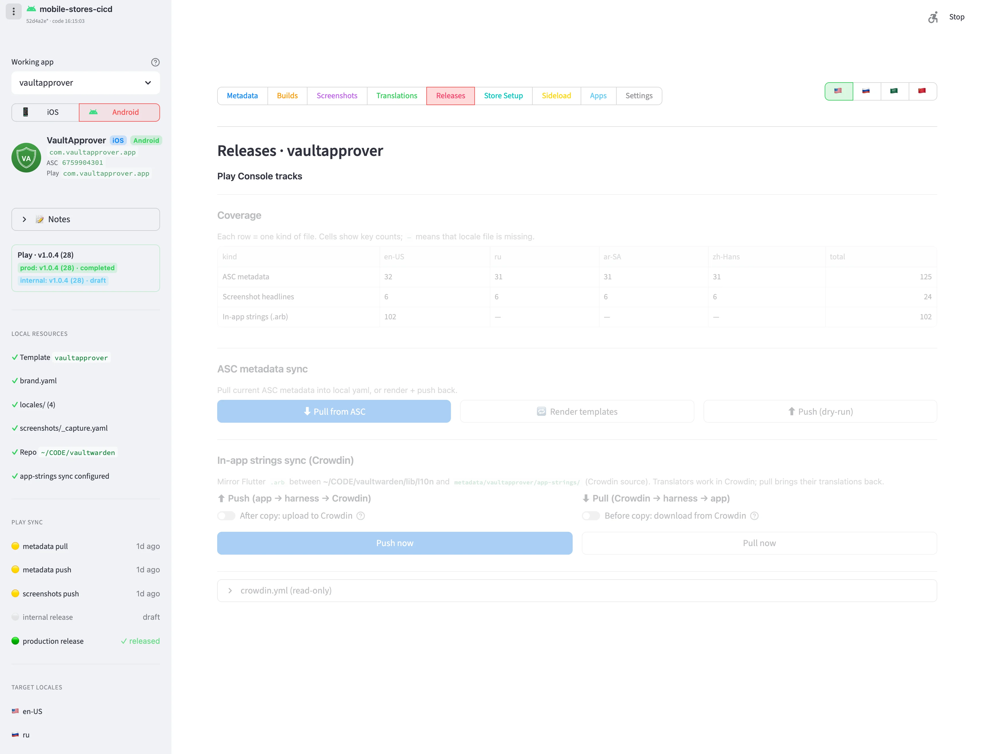Click the Android badge next to VaultApprover
Viewport: 983px width, 754px height.
point(146,141)
